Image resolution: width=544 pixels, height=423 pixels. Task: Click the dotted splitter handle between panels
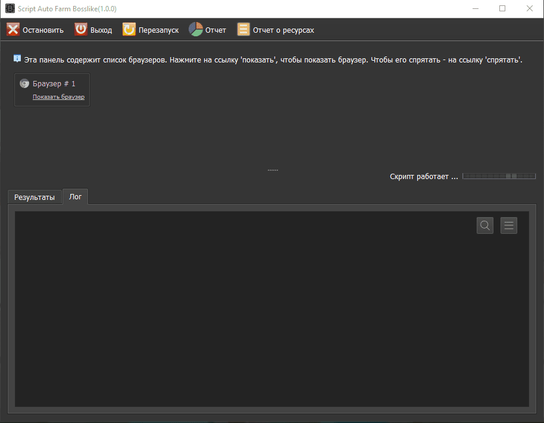click(273, 170)
